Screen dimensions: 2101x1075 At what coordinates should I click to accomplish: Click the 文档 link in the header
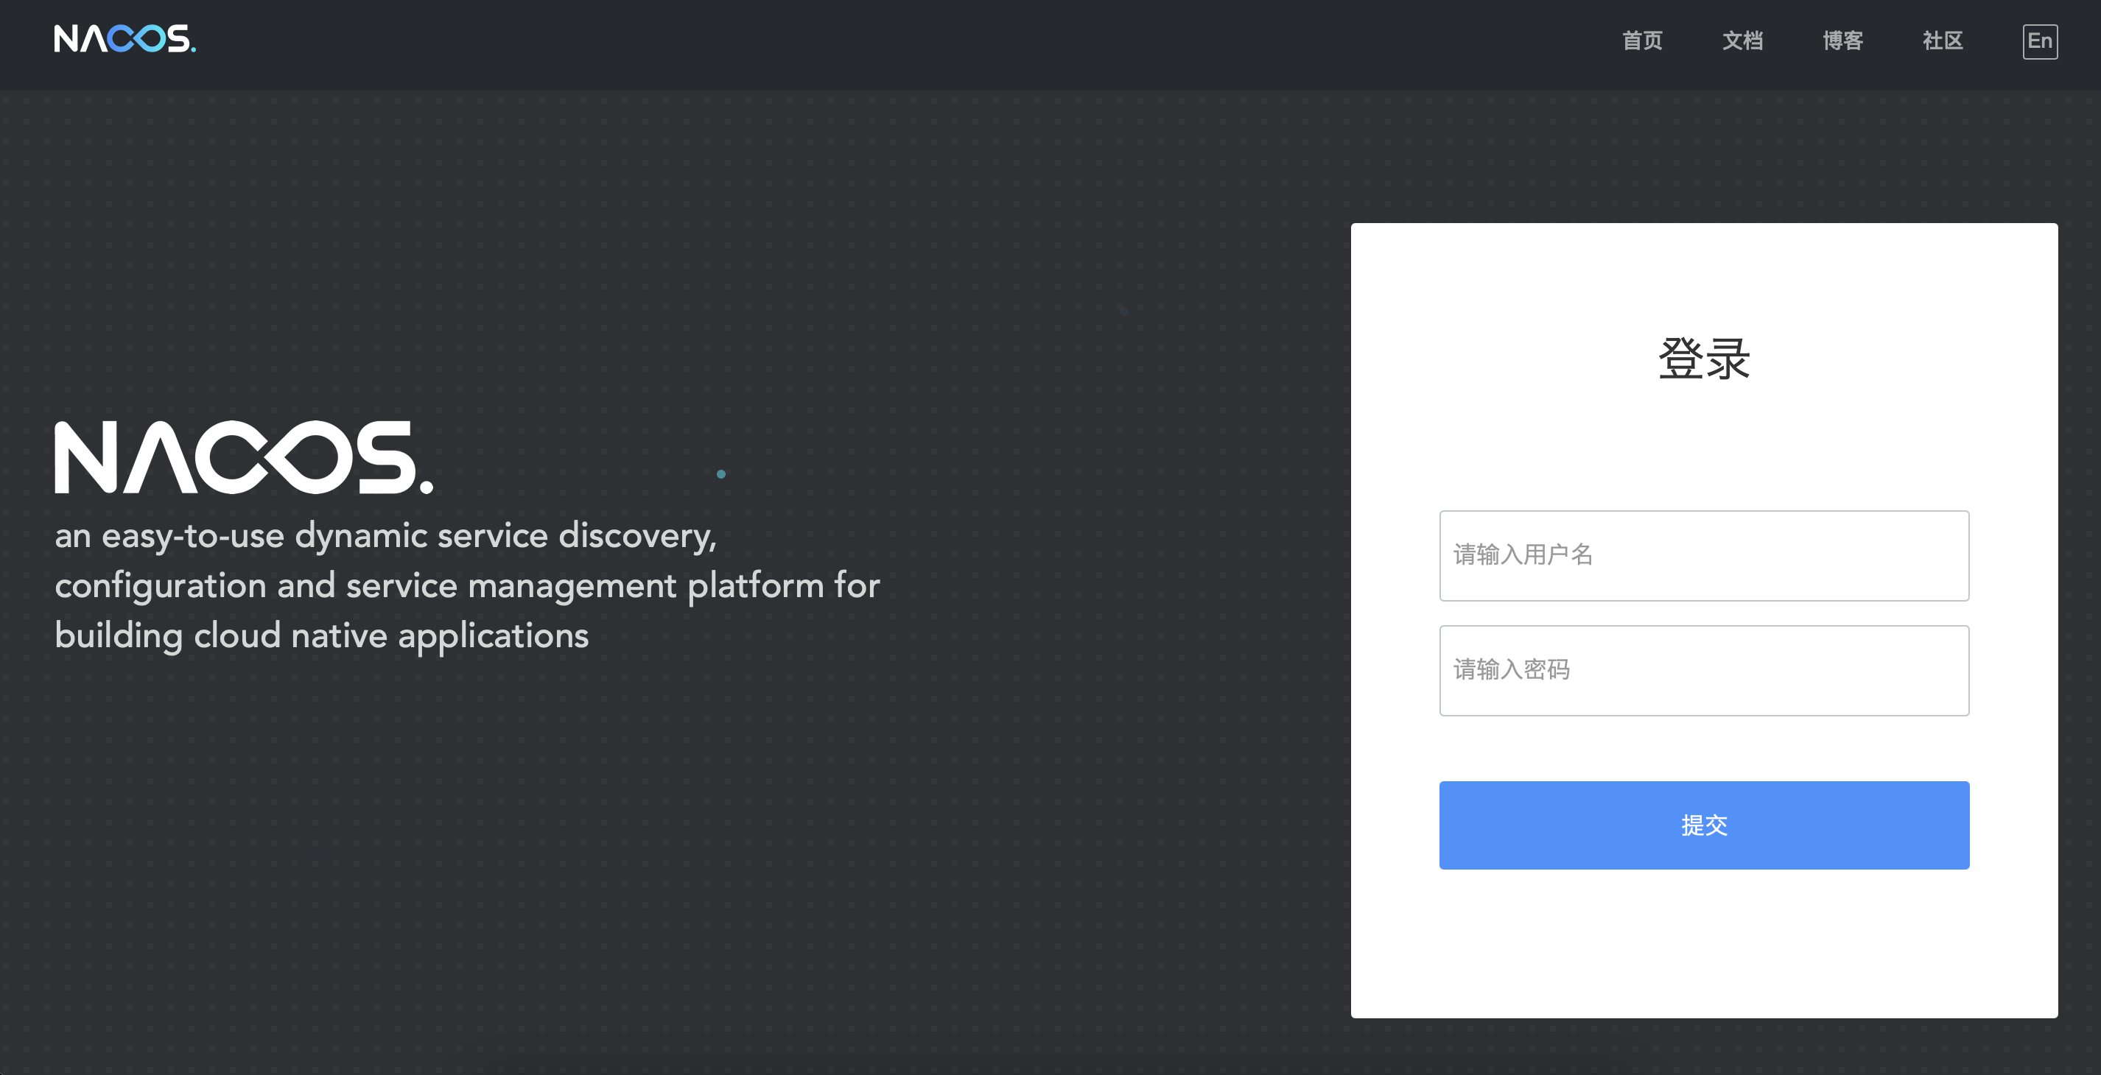pyautogui.click(x=1742, y=40)
